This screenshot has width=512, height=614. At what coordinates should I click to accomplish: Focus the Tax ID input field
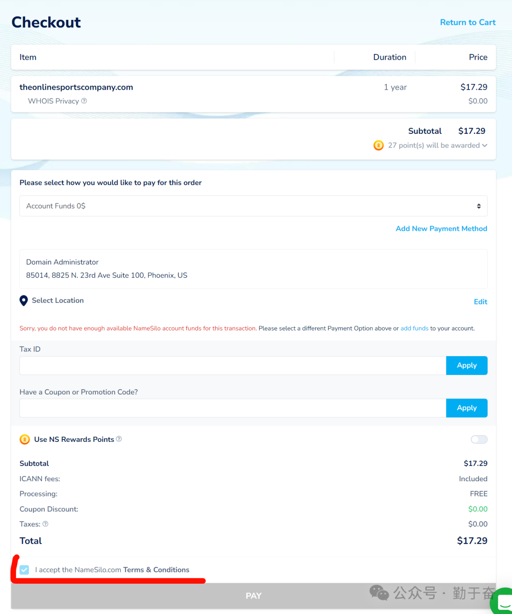[232, 366]
